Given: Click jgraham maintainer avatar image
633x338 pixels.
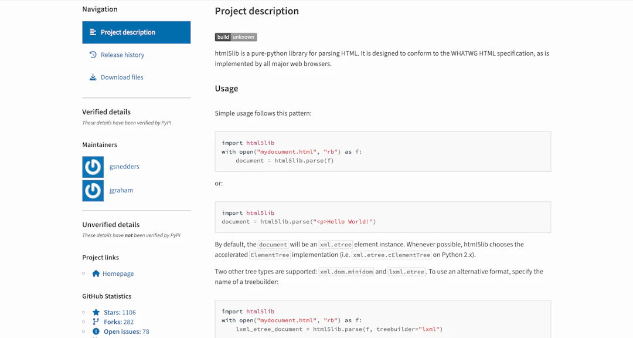Looking at the screenshot, I should (x=93, y=191).
